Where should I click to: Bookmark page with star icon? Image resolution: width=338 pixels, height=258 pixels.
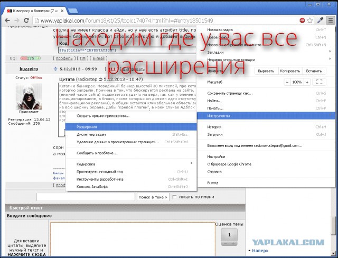click(309, 21)
